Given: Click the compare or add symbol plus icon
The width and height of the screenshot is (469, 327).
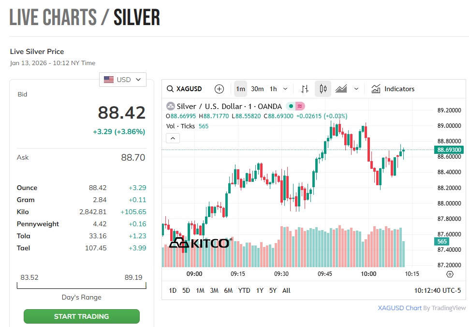Looking at the screenshot, I should pos(220,89).
